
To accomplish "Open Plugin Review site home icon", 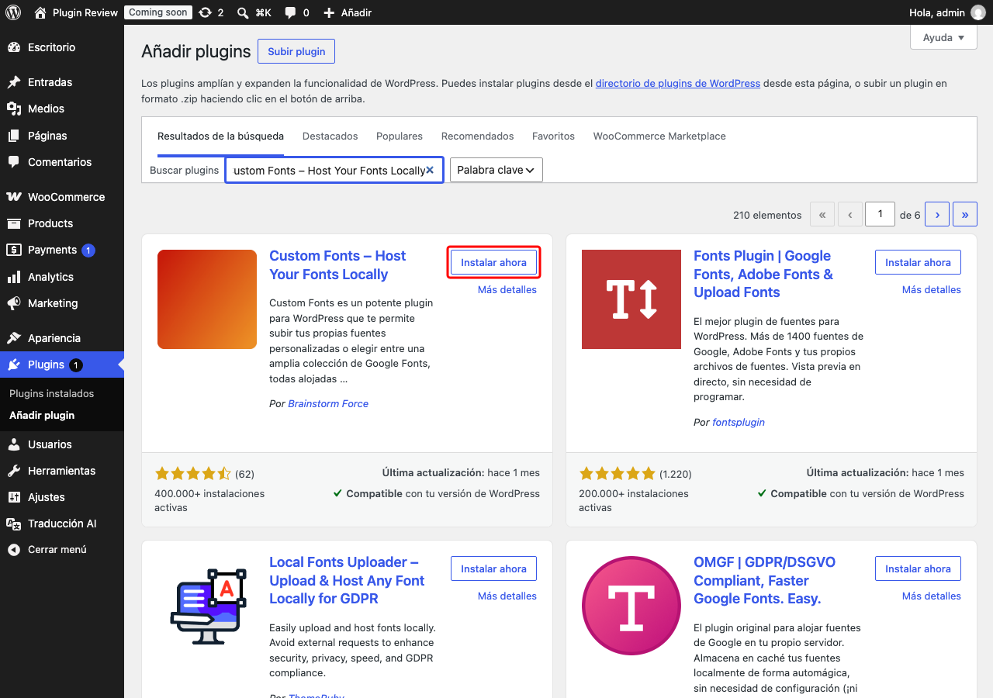I will click(x=40, y=12).
